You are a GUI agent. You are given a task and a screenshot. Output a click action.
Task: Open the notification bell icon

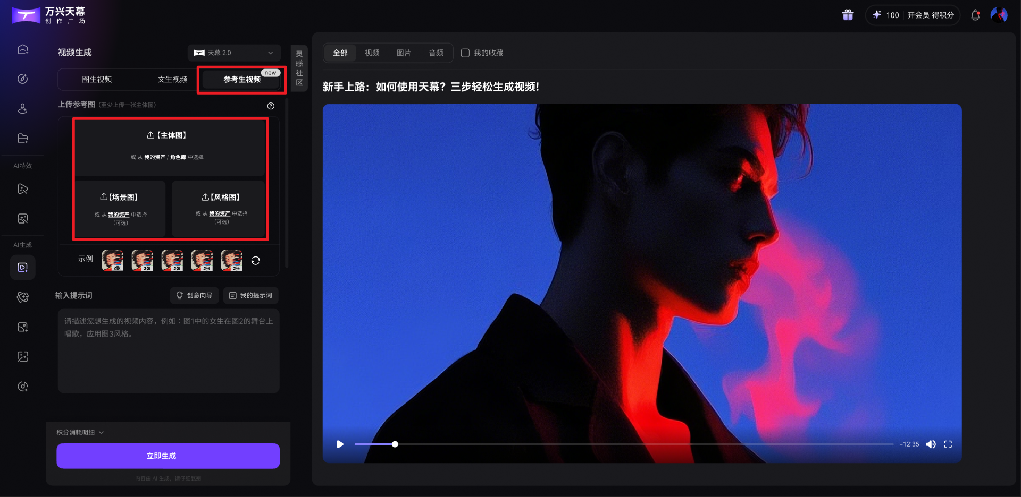(x=975, y=15)
